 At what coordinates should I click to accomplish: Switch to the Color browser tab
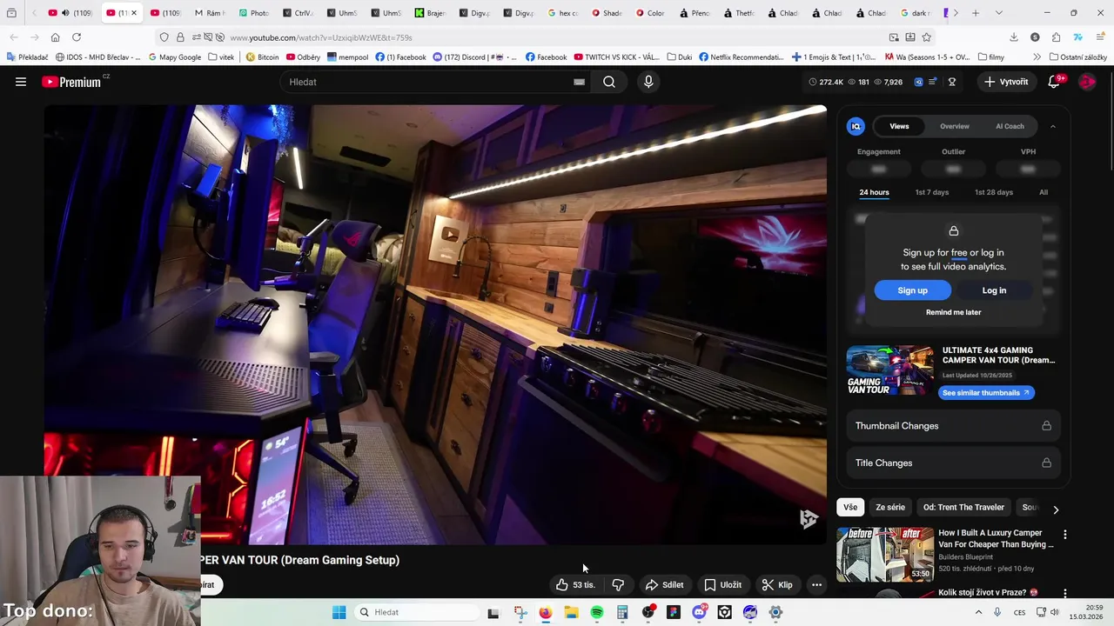[651, 13]
